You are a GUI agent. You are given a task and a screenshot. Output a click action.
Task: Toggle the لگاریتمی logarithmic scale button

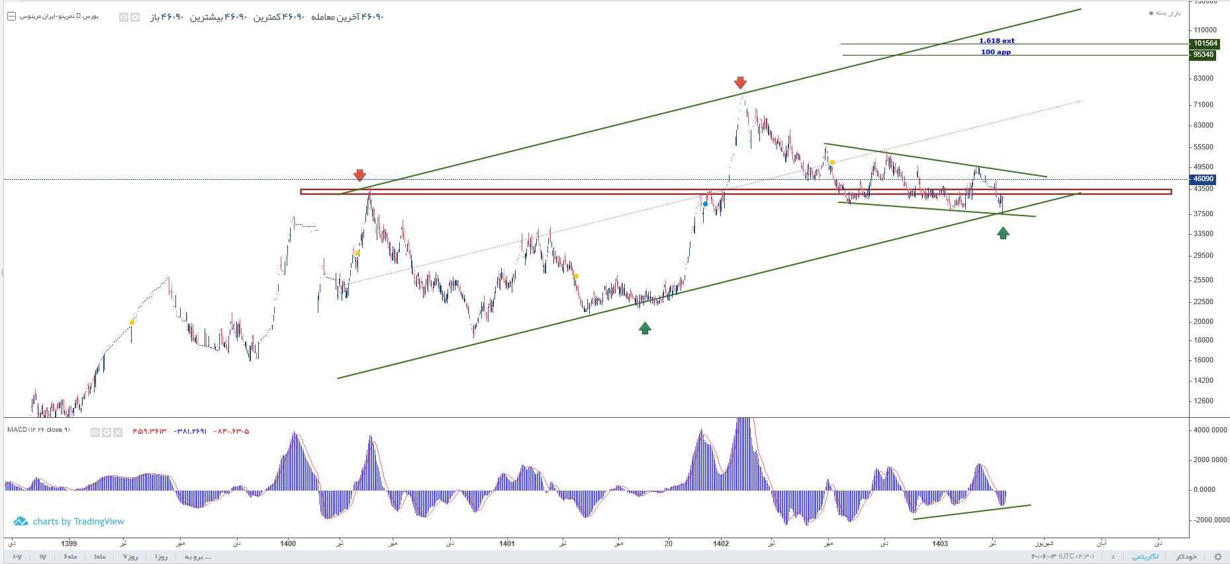click(x=1145, y=557)
